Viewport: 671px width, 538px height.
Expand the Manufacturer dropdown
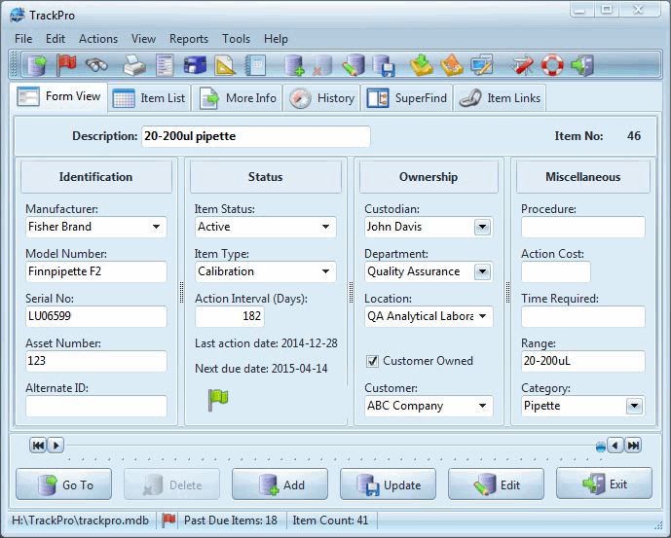tap(156, 227)
